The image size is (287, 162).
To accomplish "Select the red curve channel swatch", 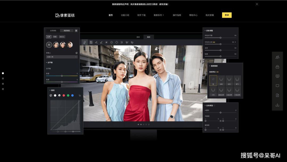I will [x=64, y=95].
